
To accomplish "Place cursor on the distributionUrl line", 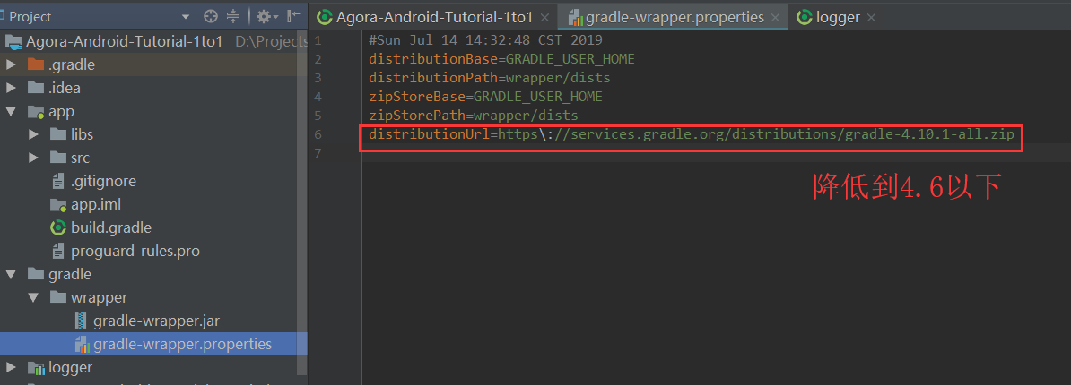I will [692, 133].
